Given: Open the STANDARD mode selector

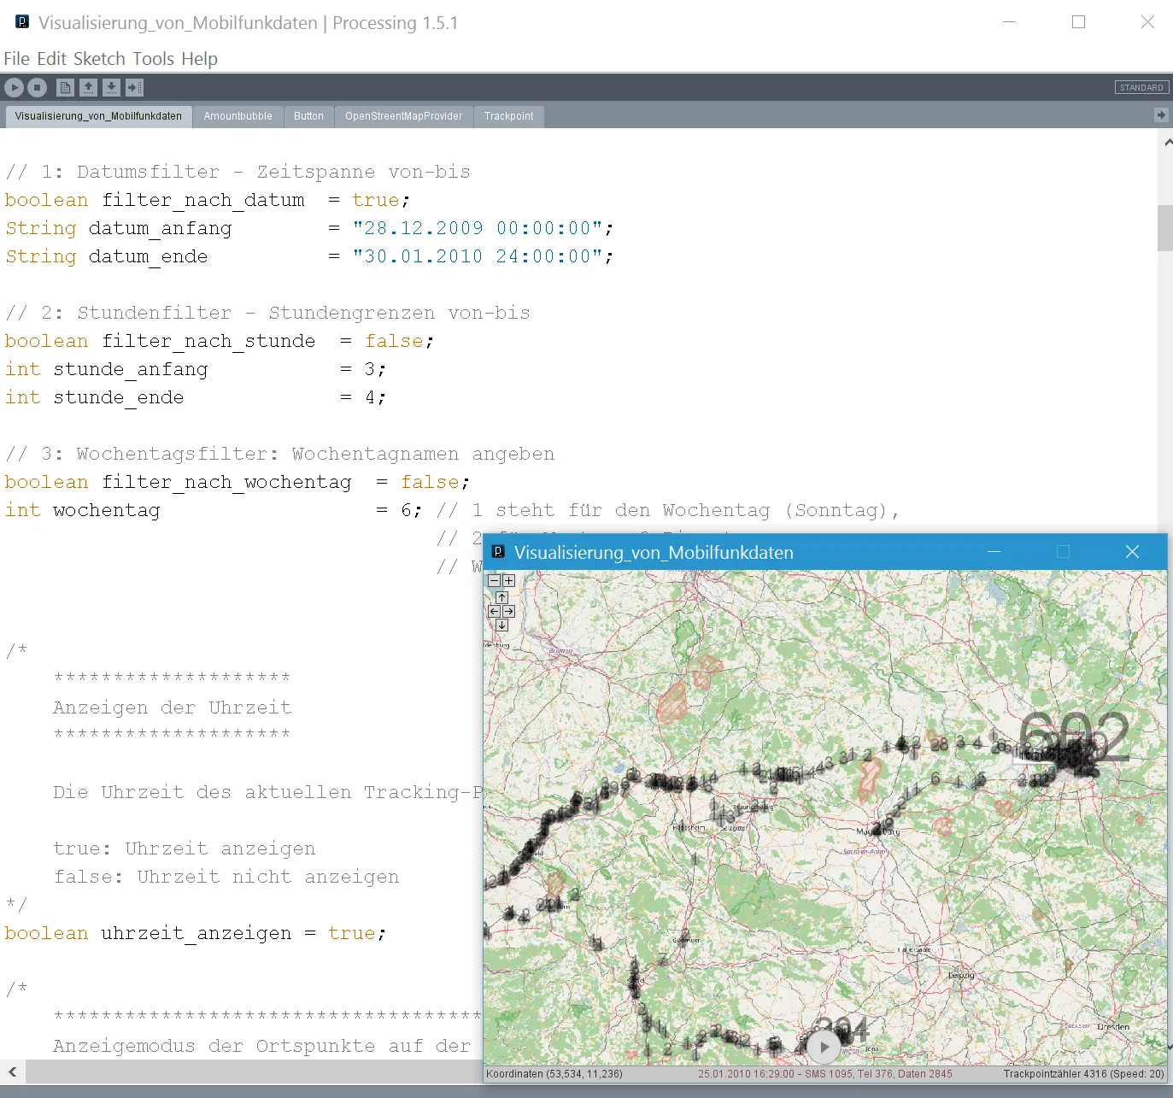Looking at the screenshot, I should point(1141,87).
